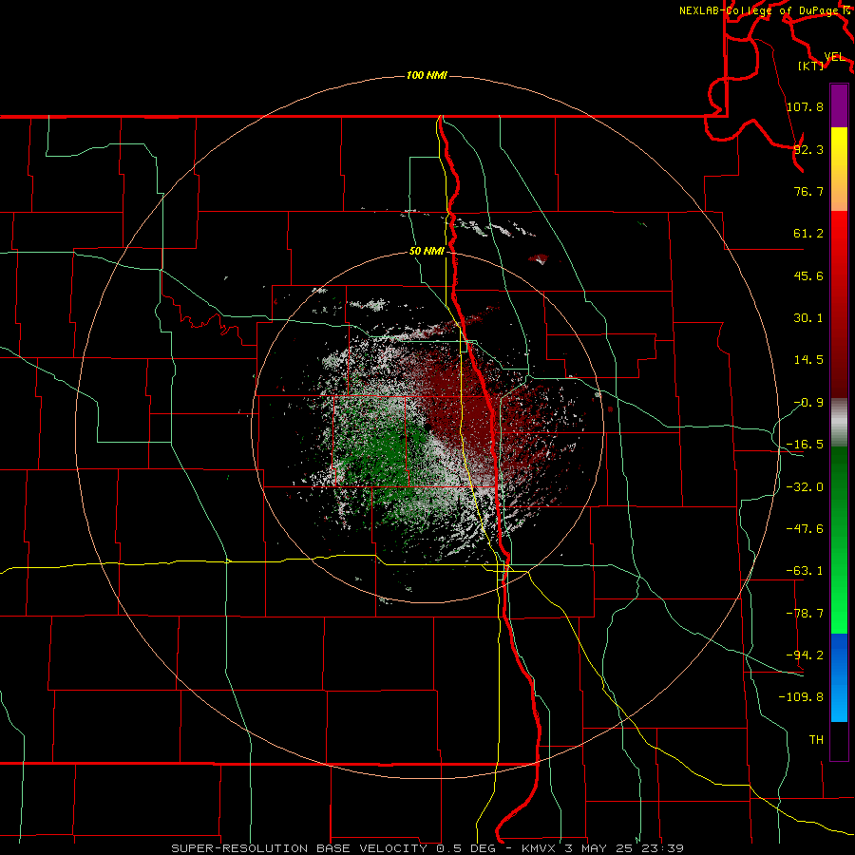Click the 76.7 value on the velocity scale
This screenshot has height=855, width=855.
[x=808, y=191]
